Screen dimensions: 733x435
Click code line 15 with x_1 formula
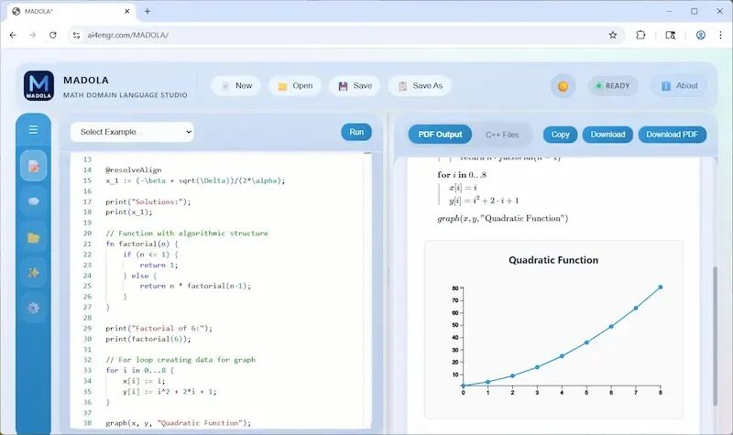click(x=195, y=180)
